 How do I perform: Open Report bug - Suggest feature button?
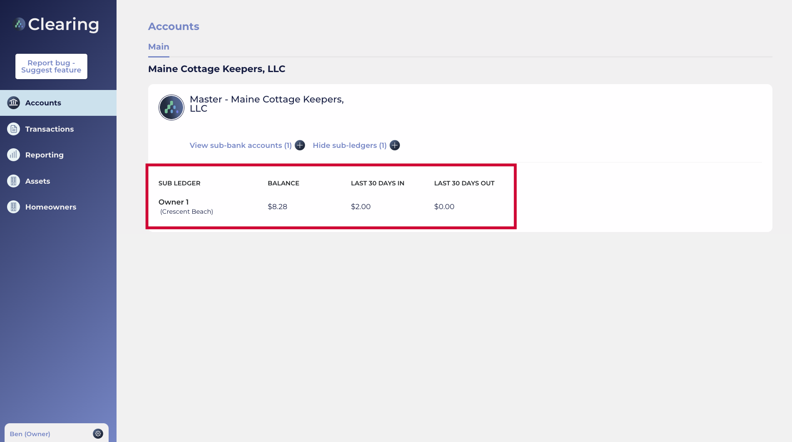(x=52, y=66)
